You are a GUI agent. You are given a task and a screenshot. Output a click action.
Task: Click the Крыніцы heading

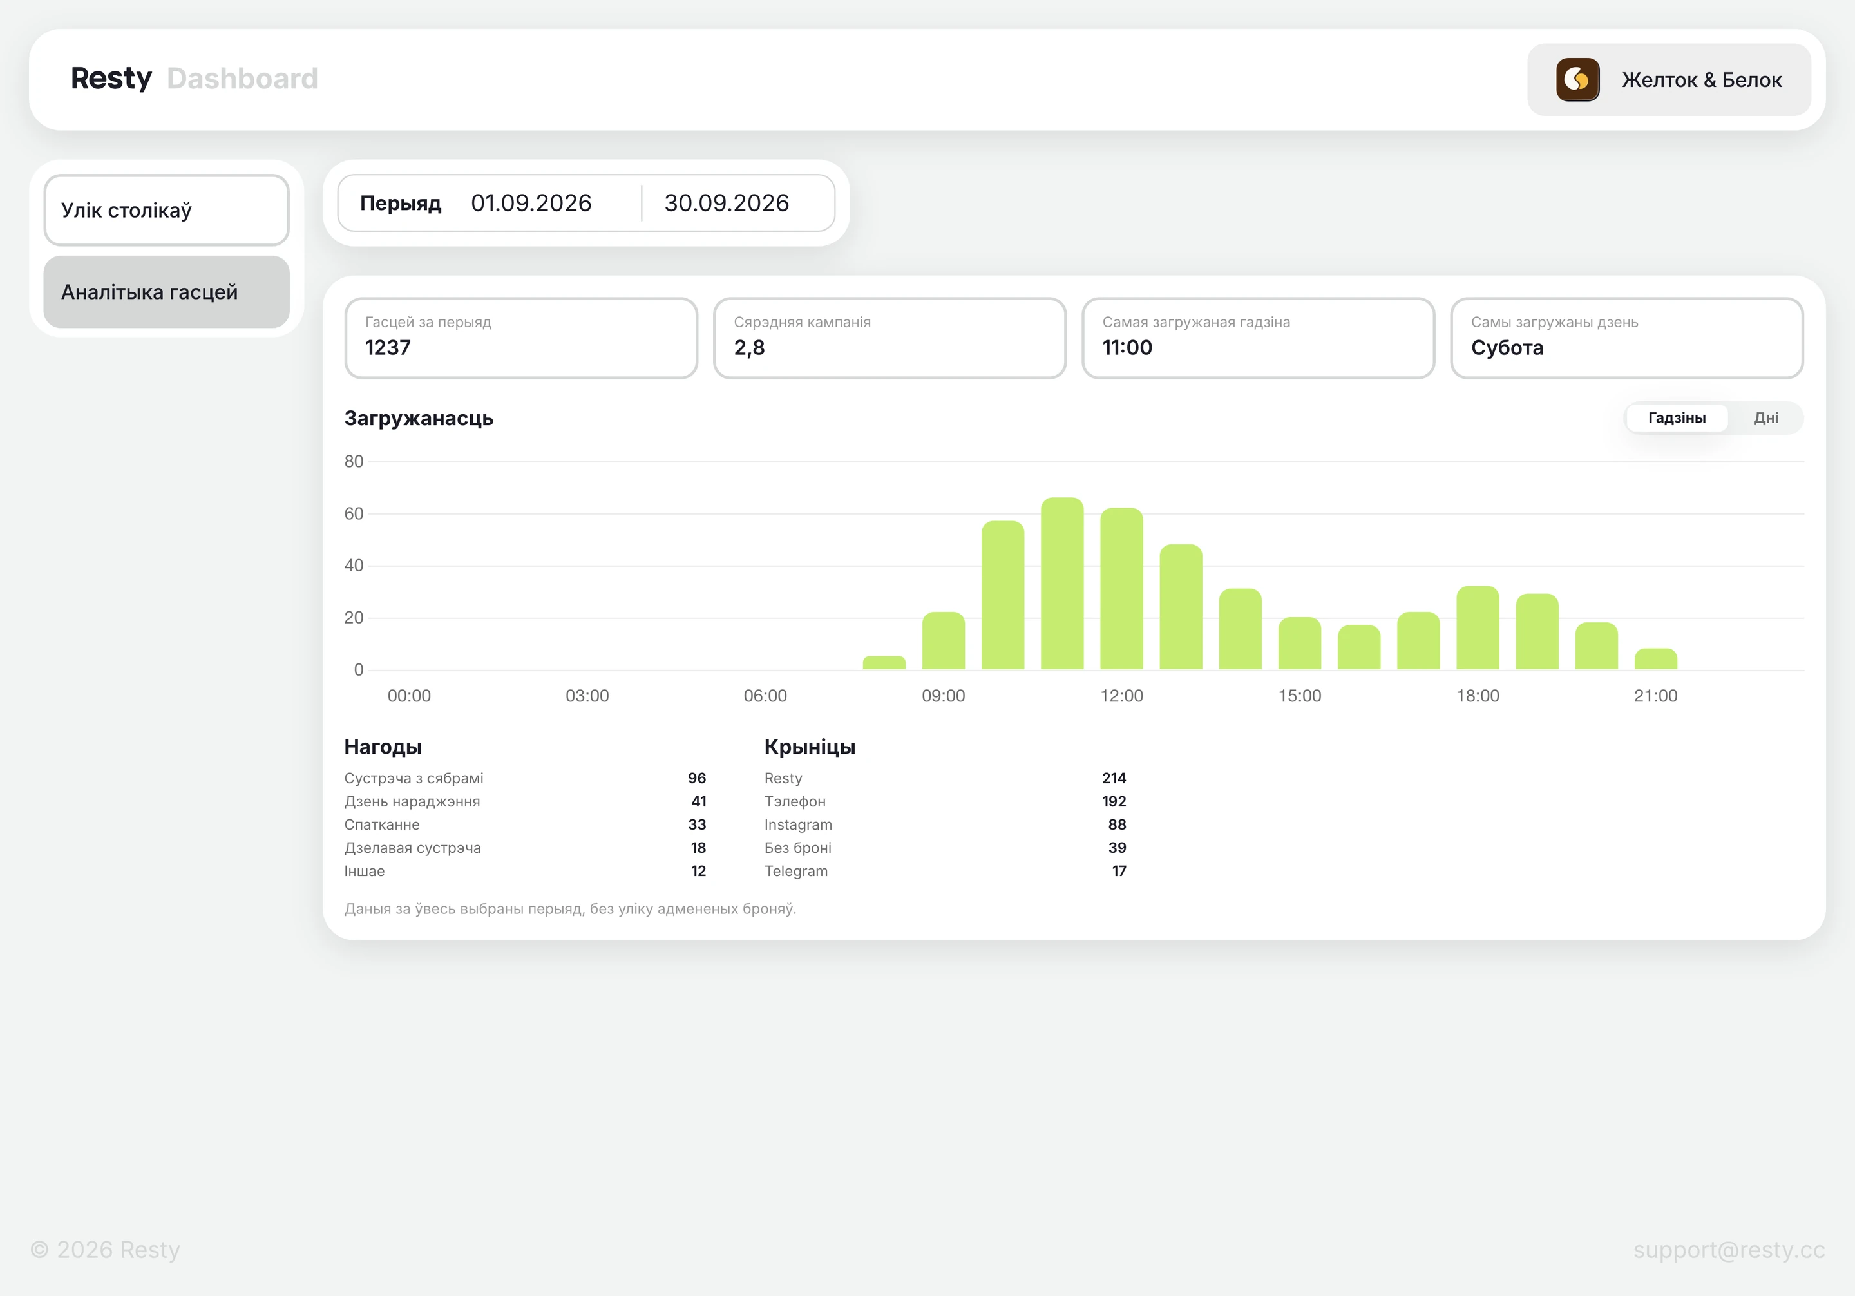[x=810, y=747]
